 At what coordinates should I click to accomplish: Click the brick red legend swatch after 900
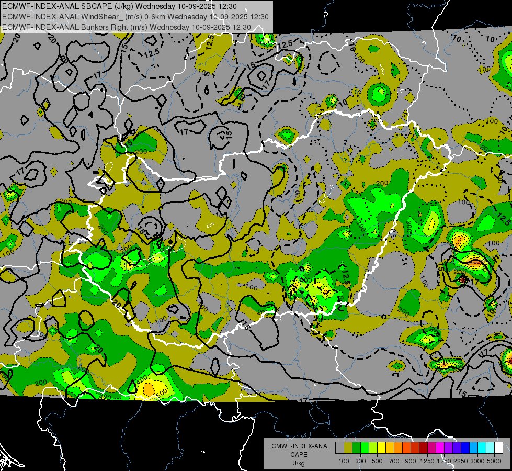click(415, 448)
